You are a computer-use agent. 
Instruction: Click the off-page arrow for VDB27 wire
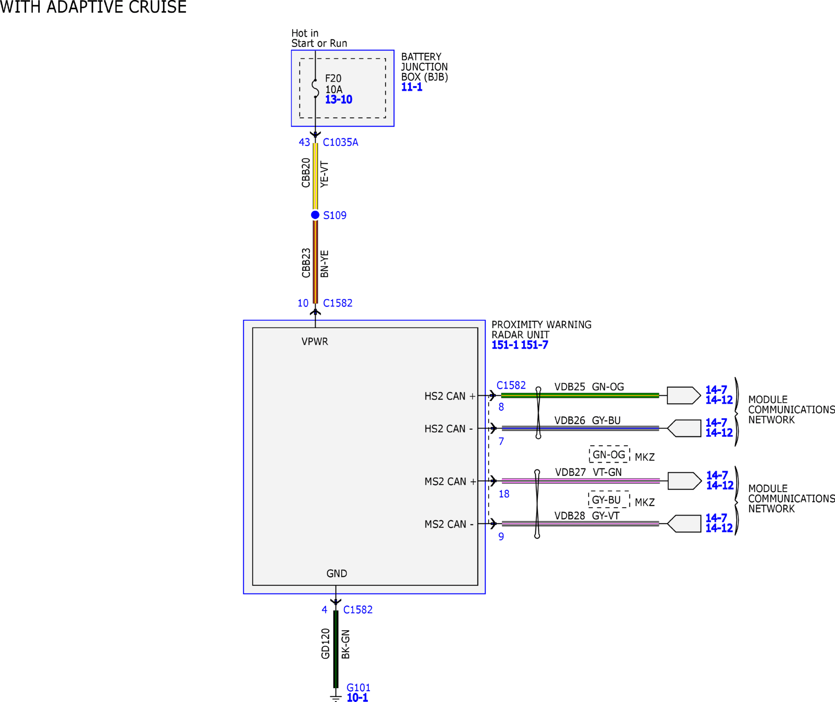684,481
